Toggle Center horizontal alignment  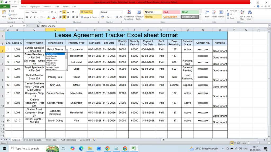click(x=64, y=17)
